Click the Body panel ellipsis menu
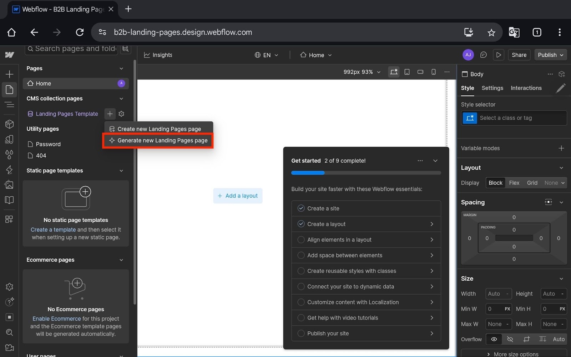This screenshot has height=357, width=571. pos(550,74)
